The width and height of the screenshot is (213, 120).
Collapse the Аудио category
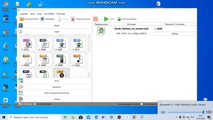[55, 32]
